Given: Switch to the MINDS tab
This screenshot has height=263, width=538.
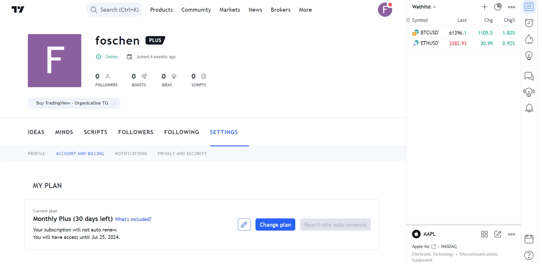Looking at the screenshot, I should 64,132.
